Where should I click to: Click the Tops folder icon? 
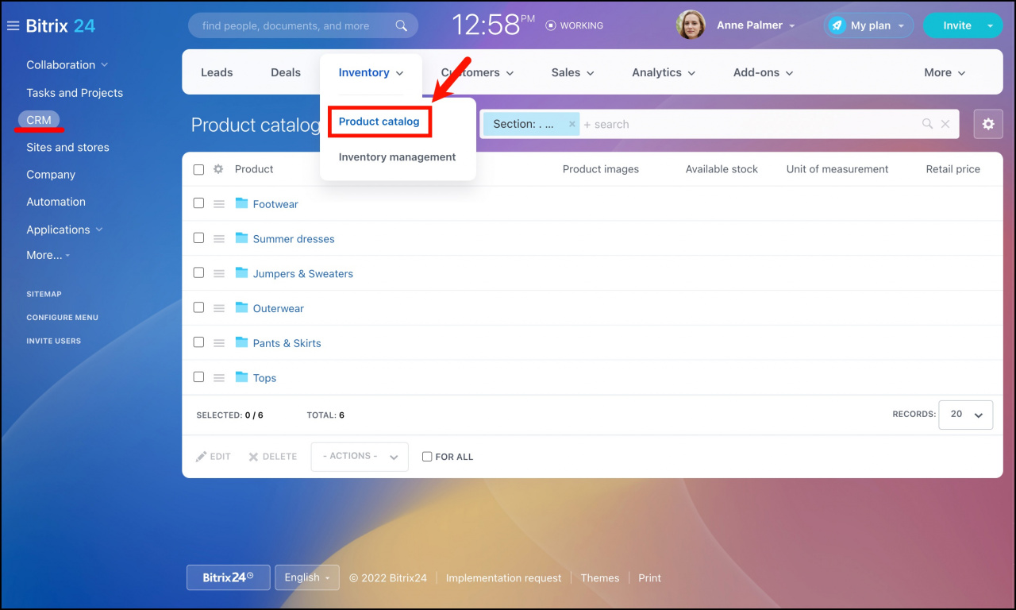[x=242, y=377]
